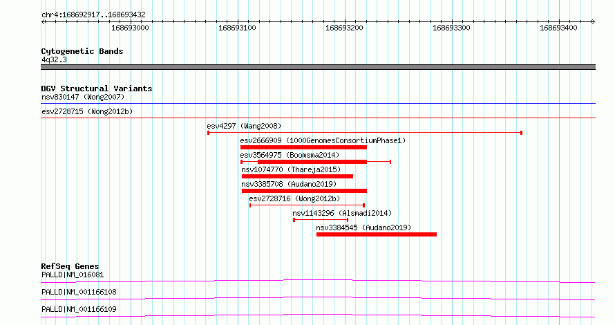Click the nsv830147 (Wong2007) label

coord(83,97)
